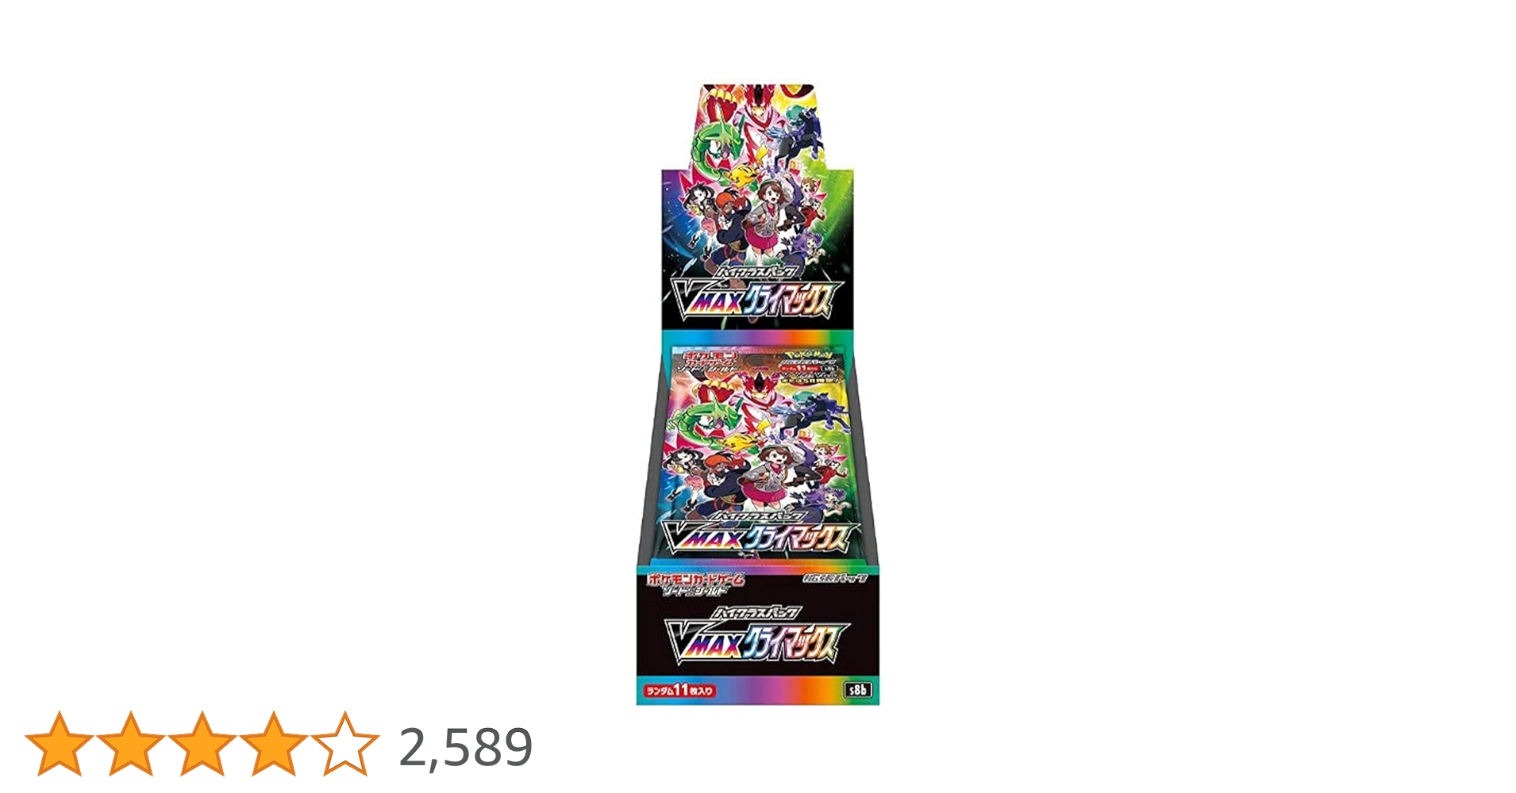Select the second orange rating star
The height and width of the screenshot is (793, 1516).
coord(130,744)
